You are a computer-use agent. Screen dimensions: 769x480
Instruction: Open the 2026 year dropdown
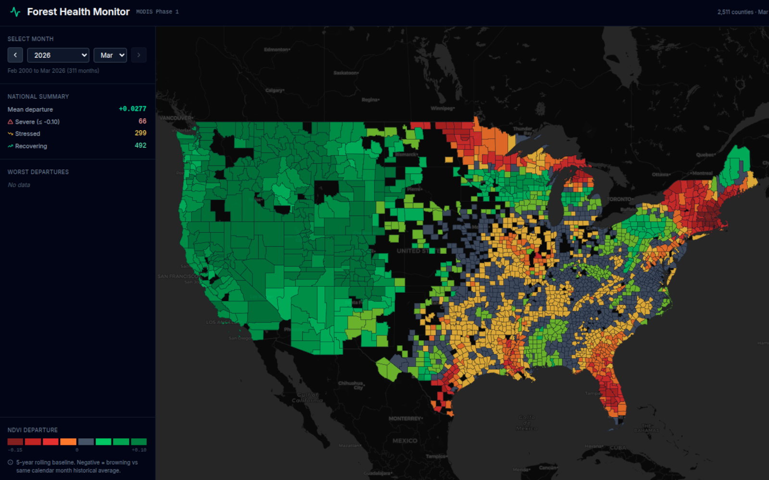(x=58, y=55)
